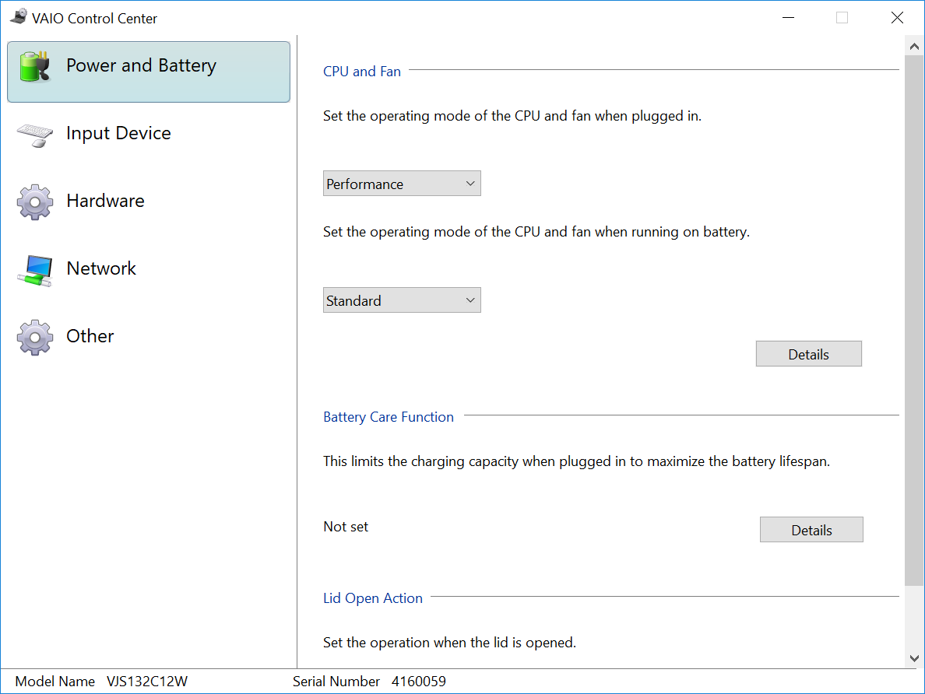Click the Lid Open Action heading
Viewport: 925px width, 694px height.
[x=373, y=598]
